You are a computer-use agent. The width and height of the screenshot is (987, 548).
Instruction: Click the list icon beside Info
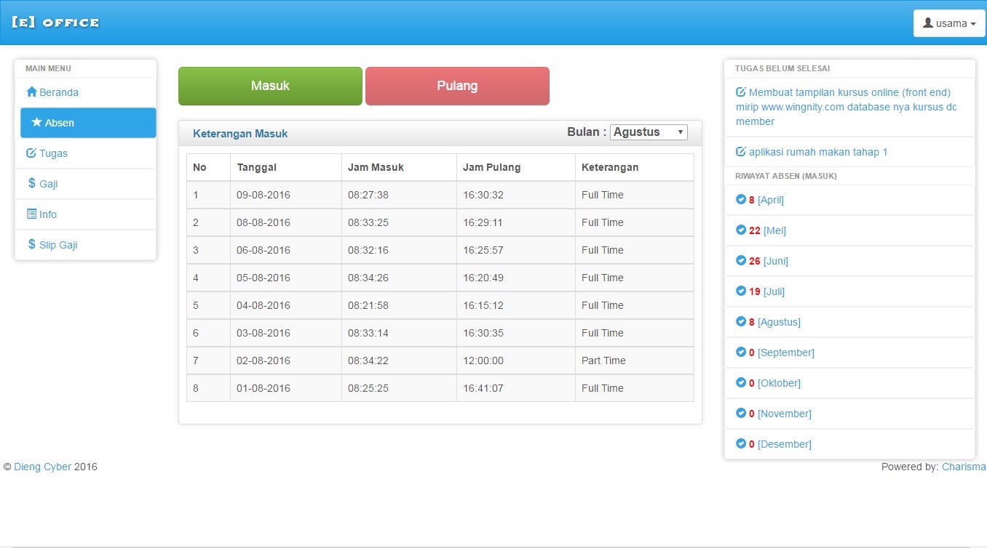click(x=31, y=214)
